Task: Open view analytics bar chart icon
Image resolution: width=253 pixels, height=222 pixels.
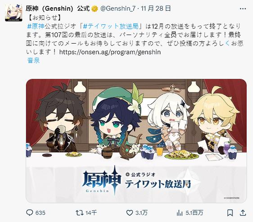Action: 180,213
